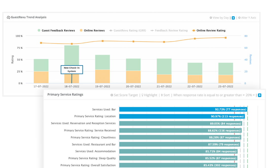
Task: Toggle Online Reviews legend series
Action: pos(92,30)
